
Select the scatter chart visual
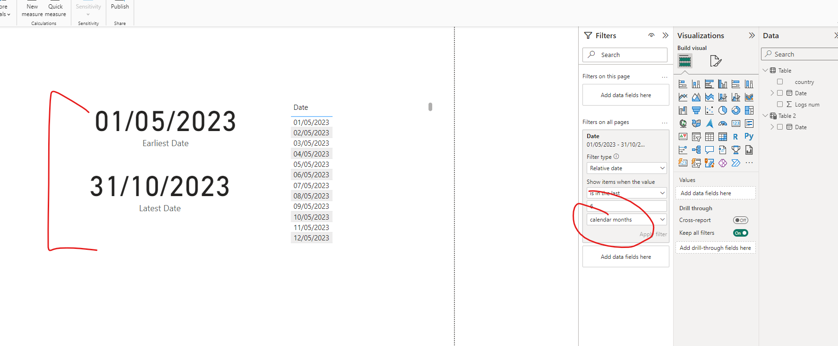(709, 110)
